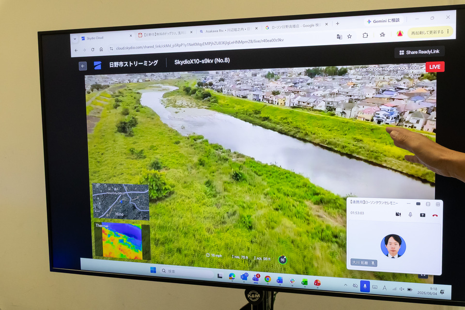The image size is (465, 310).
Task: Open the Thermal camera thumbnail
Action: pyautogui.click(x=122, y=241)
